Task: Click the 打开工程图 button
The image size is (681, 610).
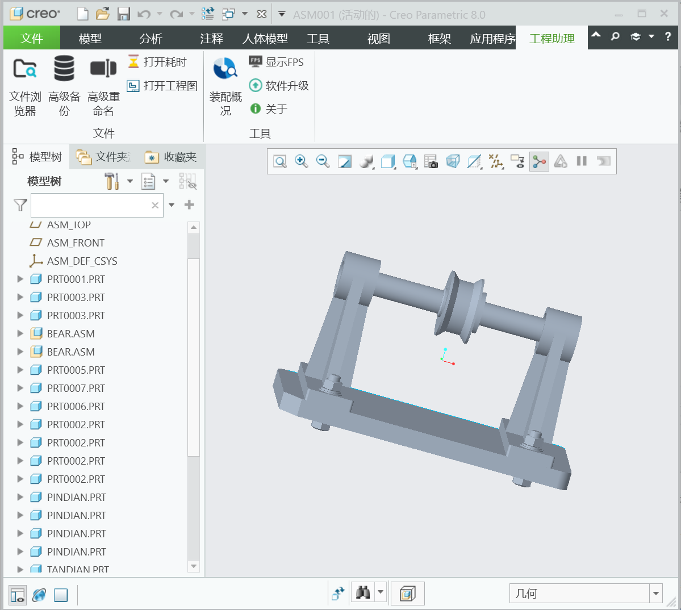Action: [x=162, y=86]
